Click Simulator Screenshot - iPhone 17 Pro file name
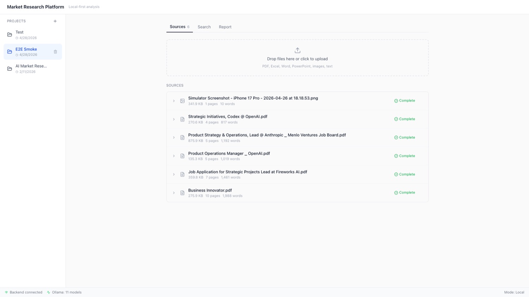The height and width of the screenshot is (297, 529). [x=253, y=98]
